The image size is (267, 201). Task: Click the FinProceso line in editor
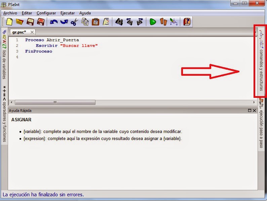[x=39, y=51]
